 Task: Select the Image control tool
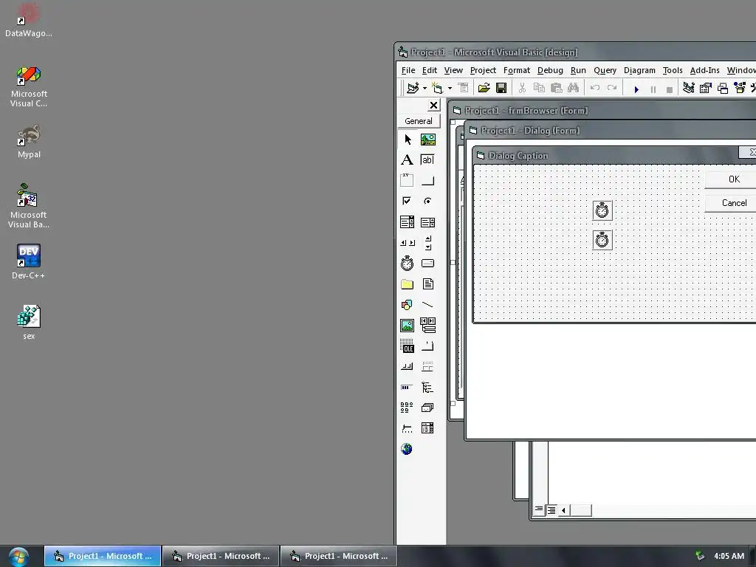(x=408, y=326)
